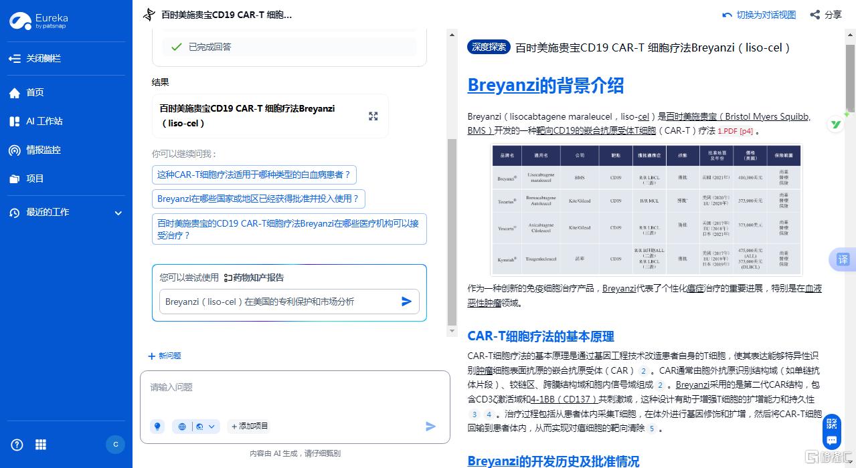Go to 首页 in the sidebar
The width and height of the screenshot is (856, 468).
(x=35, y=92)
